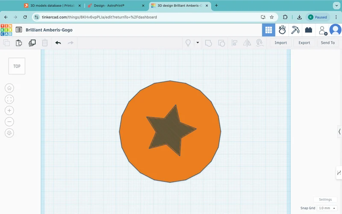Expand the collapsed shapes panel chevron
342x214 pixels.
click(339, 131)
